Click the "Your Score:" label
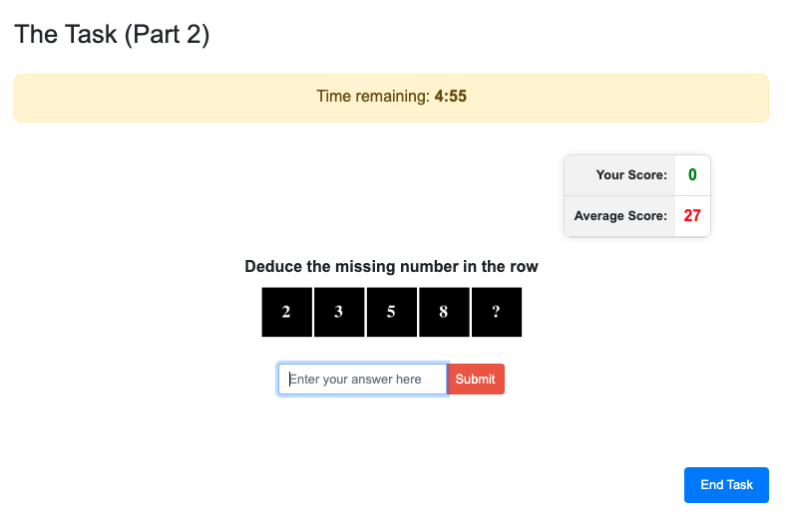This screenshot has height=521, width=786. (x=631, y=175)
